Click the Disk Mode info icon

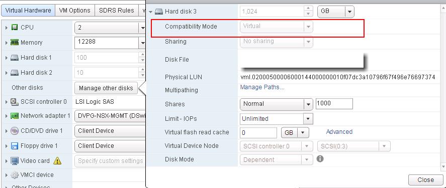click(320, 159)
